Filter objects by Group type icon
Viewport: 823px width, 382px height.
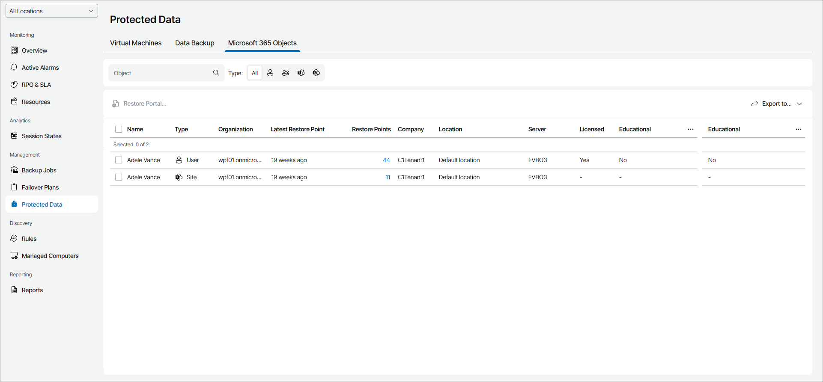(286, 73)
